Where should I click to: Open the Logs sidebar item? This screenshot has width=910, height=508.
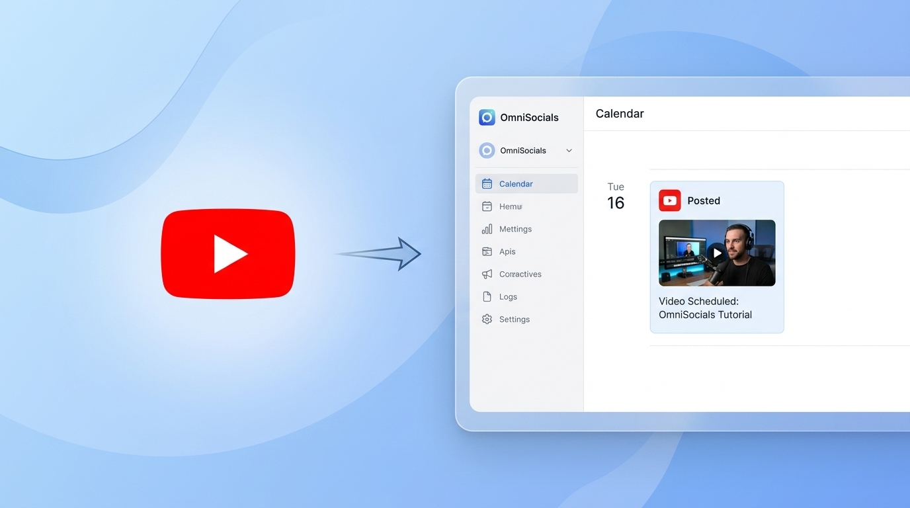click(526, 296)
